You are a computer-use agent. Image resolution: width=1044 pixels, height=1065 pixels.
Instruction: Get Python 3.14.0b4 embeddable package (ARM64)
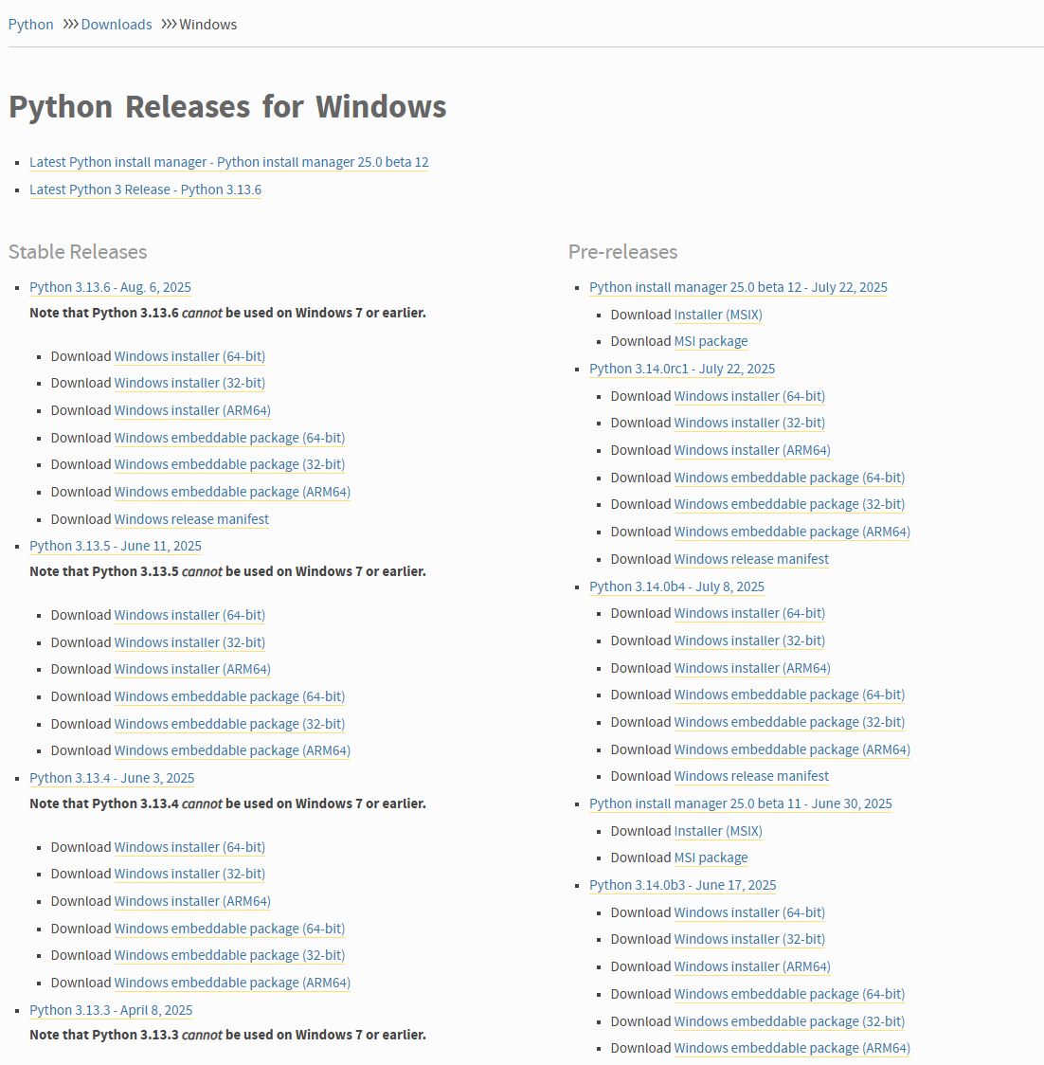[x=792, y=749]
